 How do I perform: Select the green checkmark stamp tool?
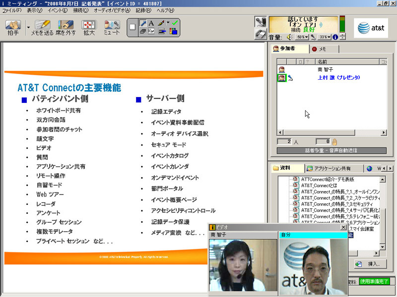tap(175, 23)
